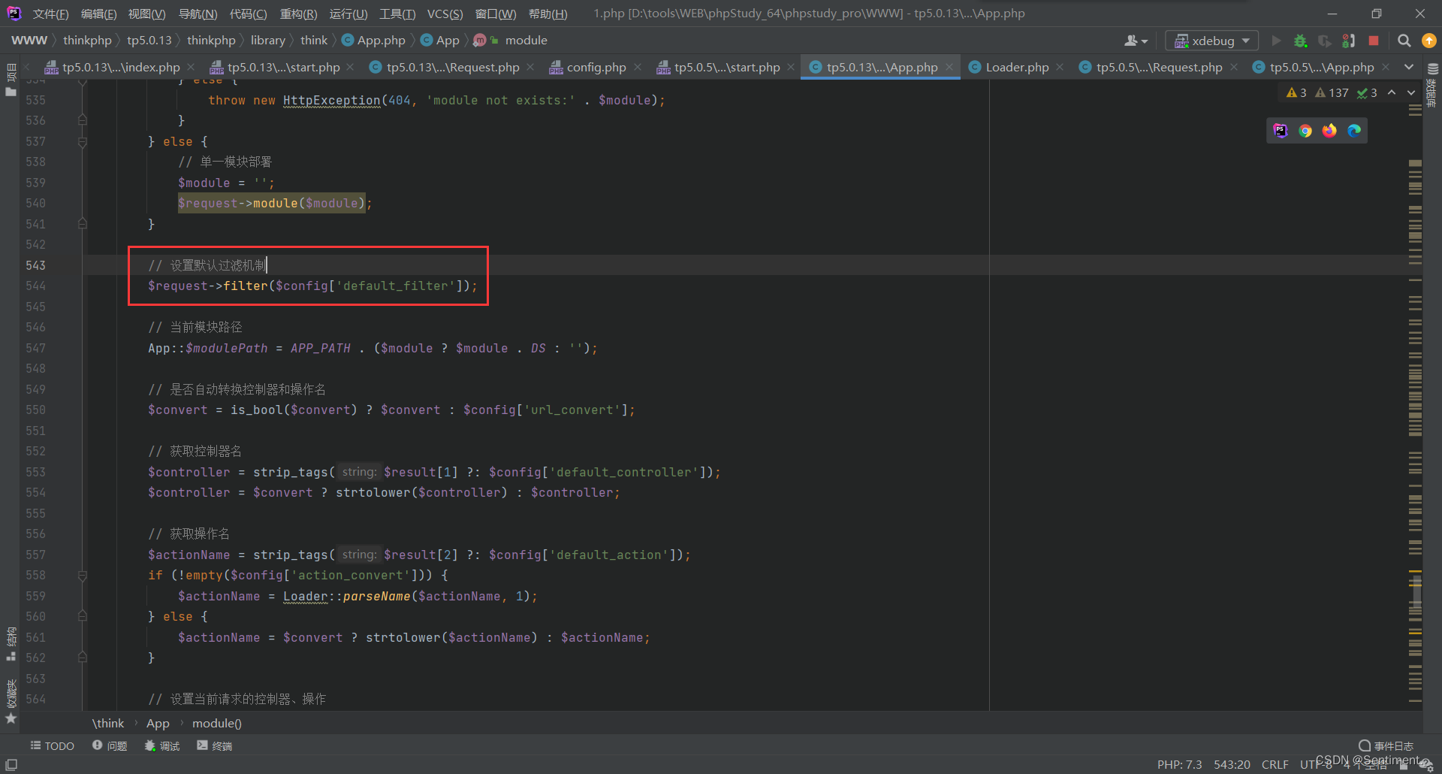Switch to Loader.php tab

tap(1016, 67)
